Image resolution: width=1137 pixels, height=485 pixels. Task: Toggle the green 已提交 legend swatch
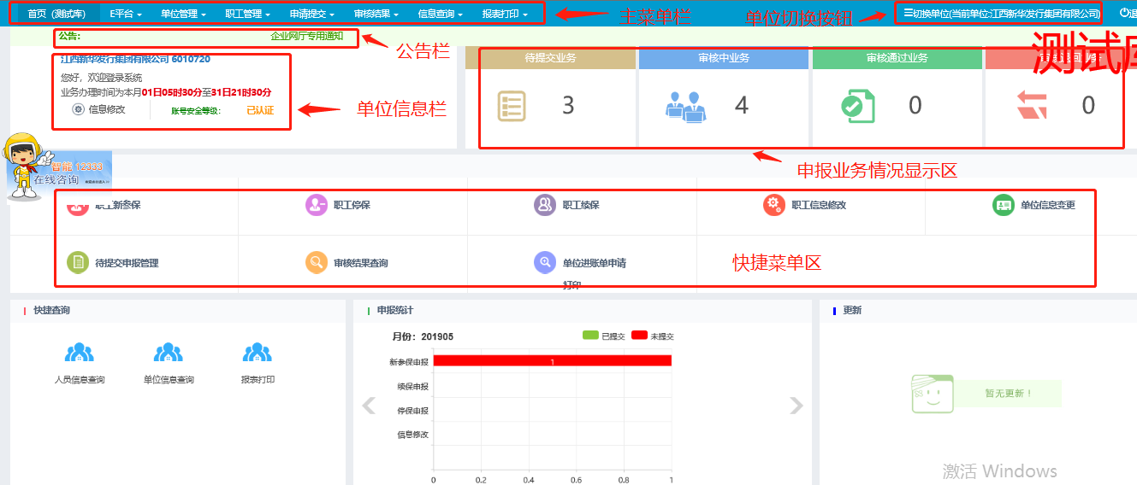coord(589,336)
